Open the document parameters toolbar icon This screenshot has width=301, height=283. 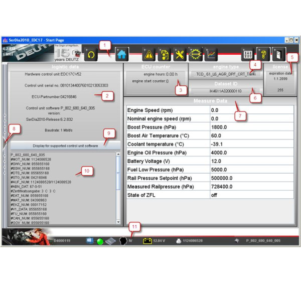pos(164,54)
